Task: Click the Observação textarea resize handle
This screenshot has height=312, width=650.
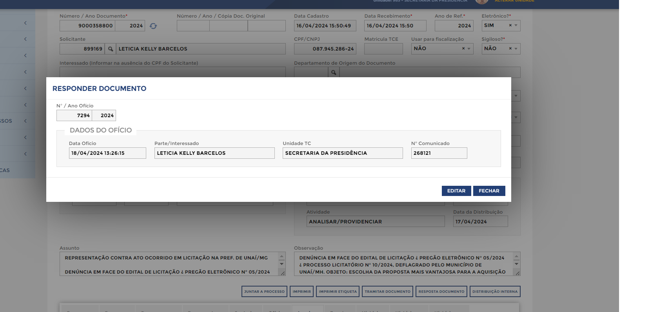Action: click(x=517, y=273)
